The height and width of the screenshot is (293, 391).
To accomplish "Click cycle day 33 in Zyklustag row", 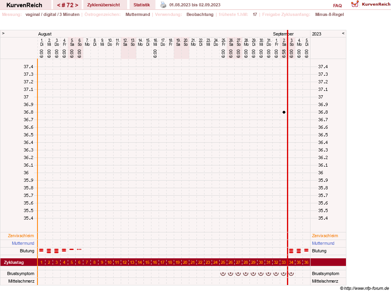I will coord(283,262).
